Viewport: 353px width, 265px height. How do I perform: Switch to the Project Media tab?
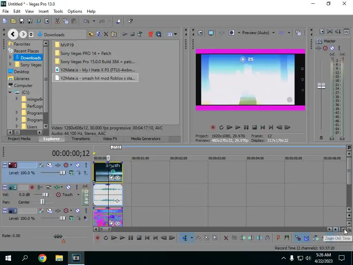pos(19,139)
